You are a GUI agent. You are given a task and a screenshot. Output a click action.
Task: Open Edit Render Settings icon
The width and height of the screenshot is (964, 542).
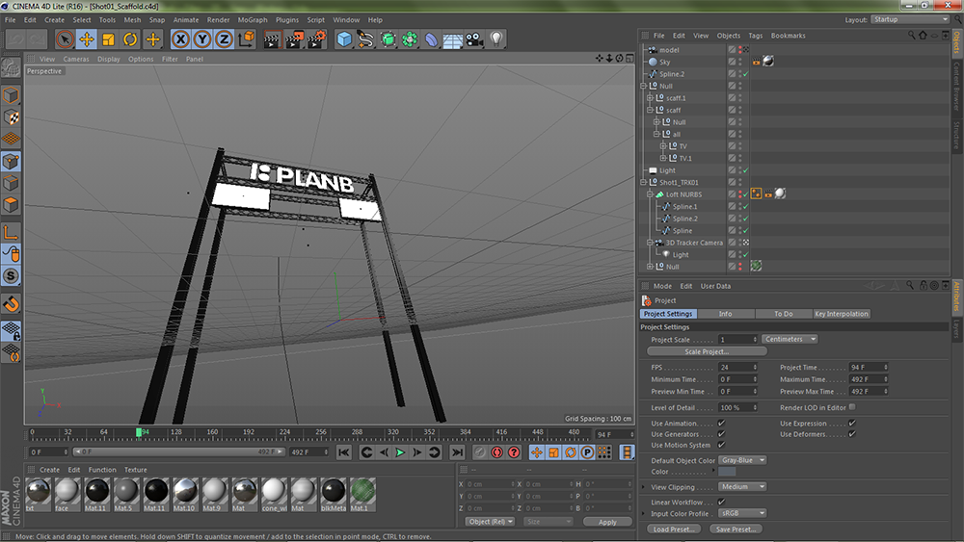click(x=317, y=39)
